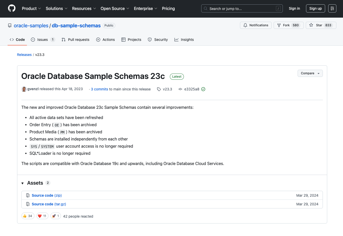Toggle the thumbs-up reaction
The image size is (343, 236).
point(28,216)
